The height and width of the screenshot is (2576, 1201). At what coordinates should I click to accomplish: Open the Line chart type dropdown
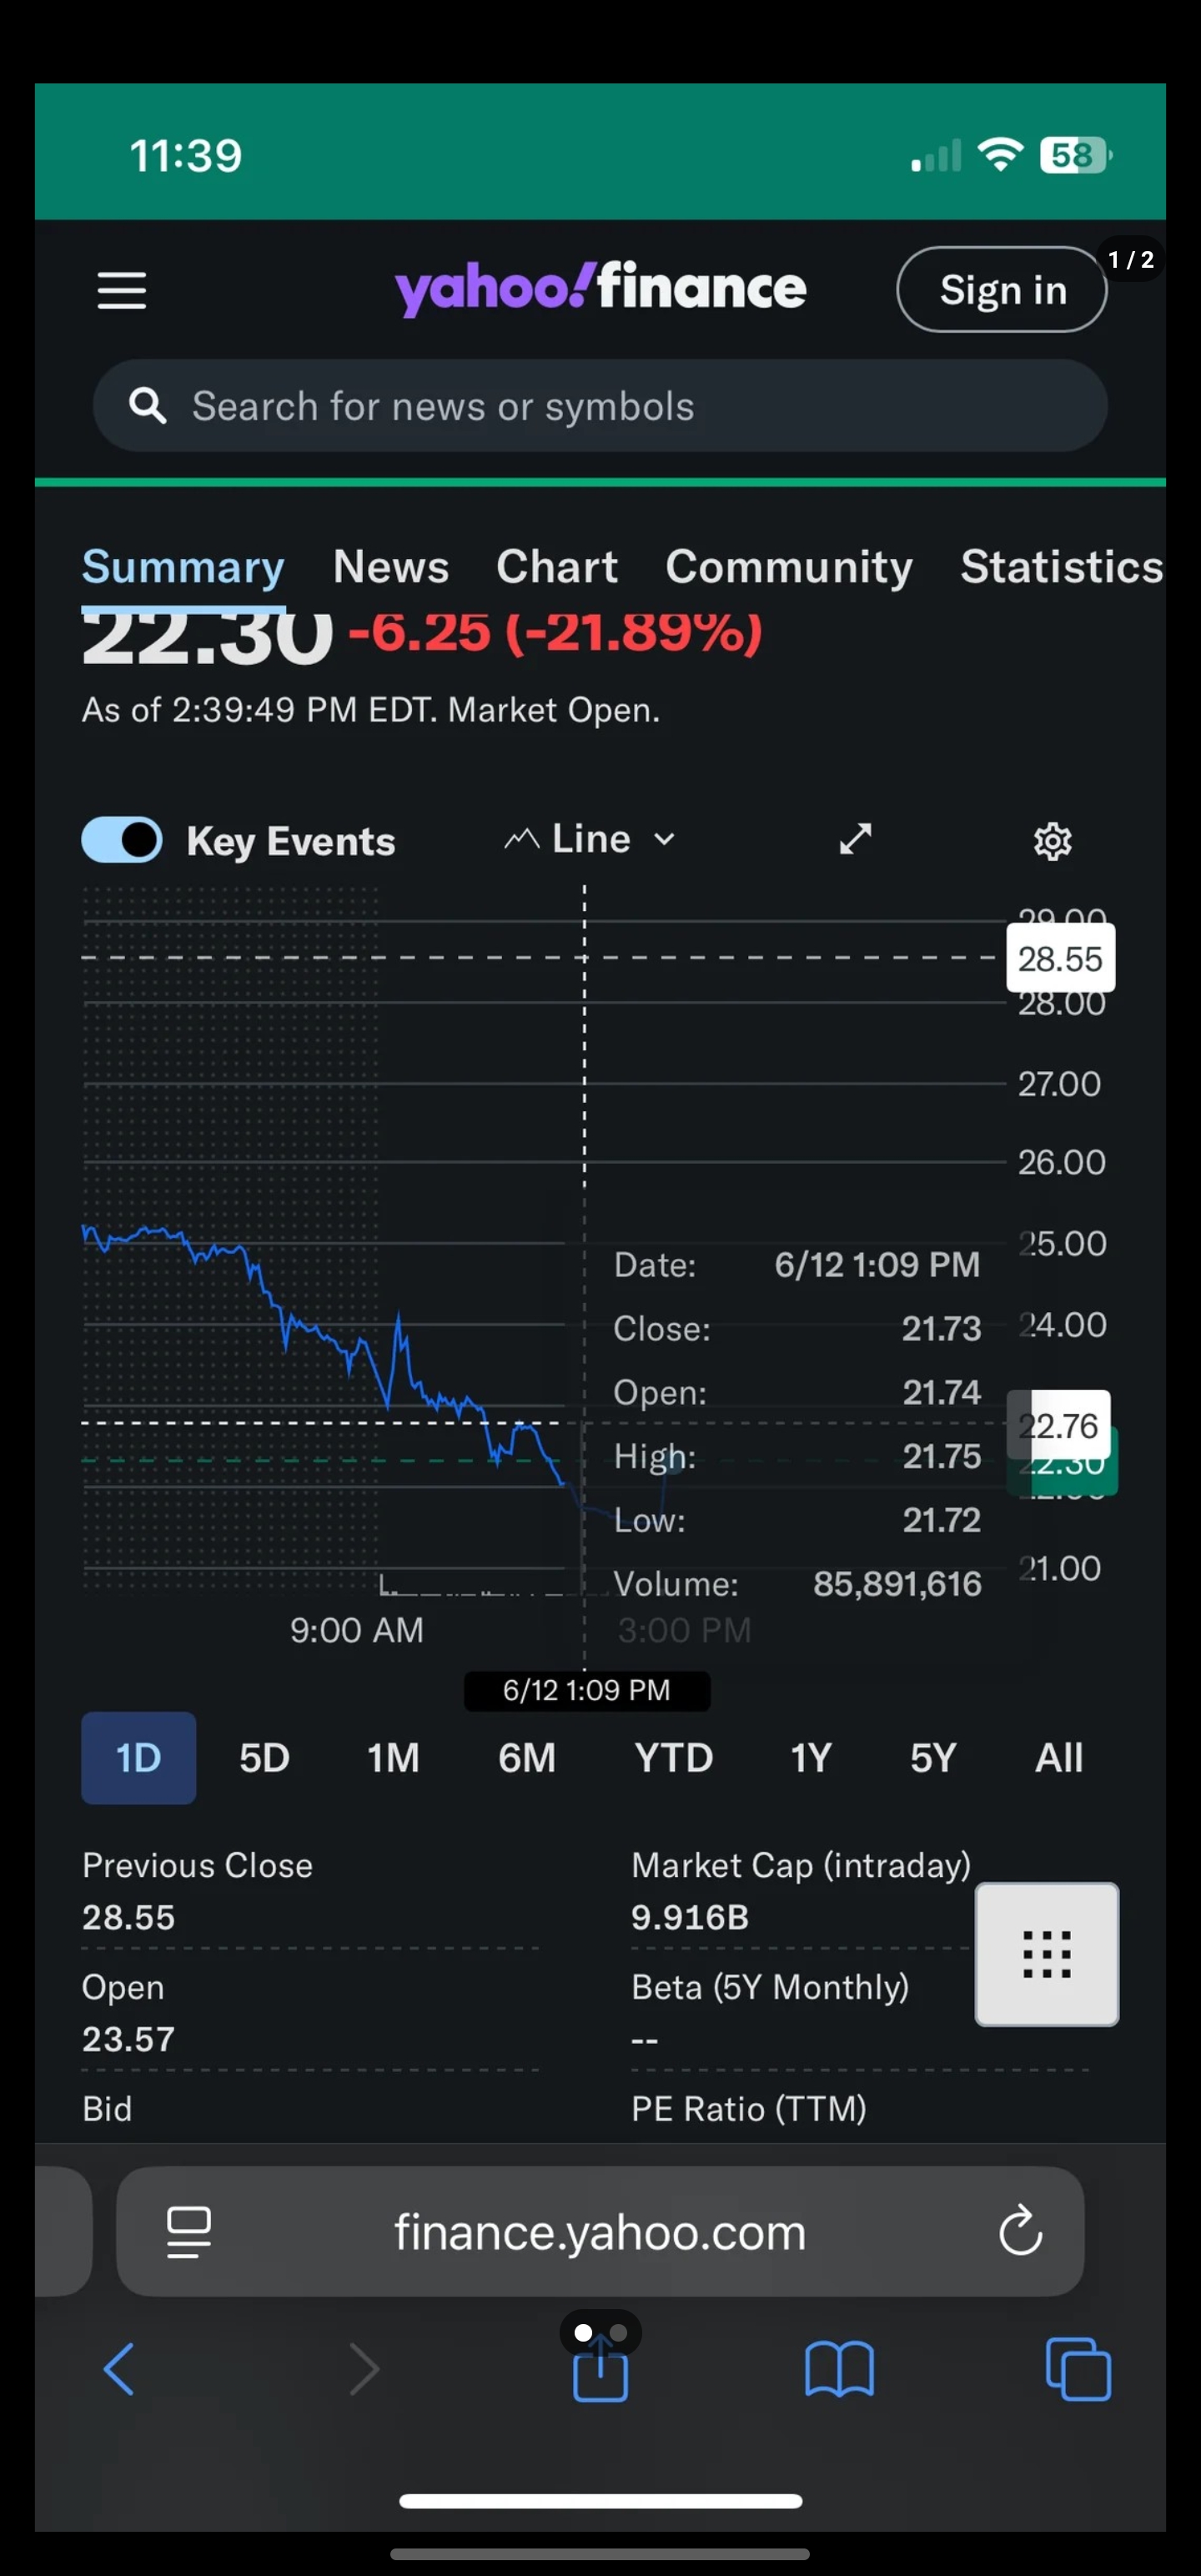590,839
